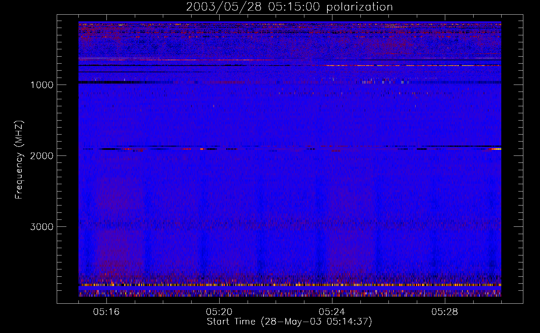540x333 pixels.
Task: Click the plot title "2003/05/28 05:15:00 polarization"
Action: click(289, 7)
